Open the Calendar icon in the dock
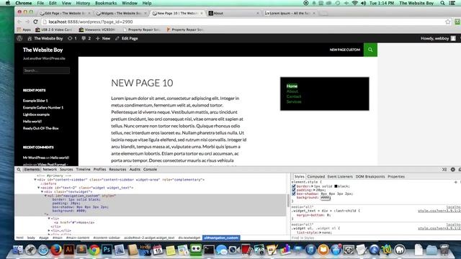Viewport: 461px width, 259px height. (158, 250)
